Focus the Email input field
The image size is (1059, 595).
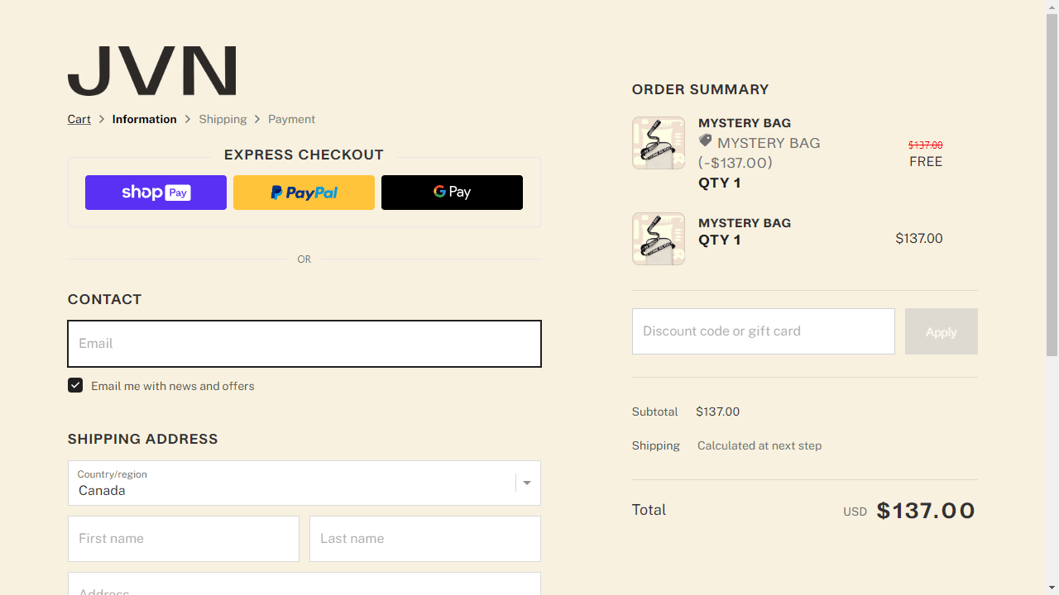click(304, 344)
